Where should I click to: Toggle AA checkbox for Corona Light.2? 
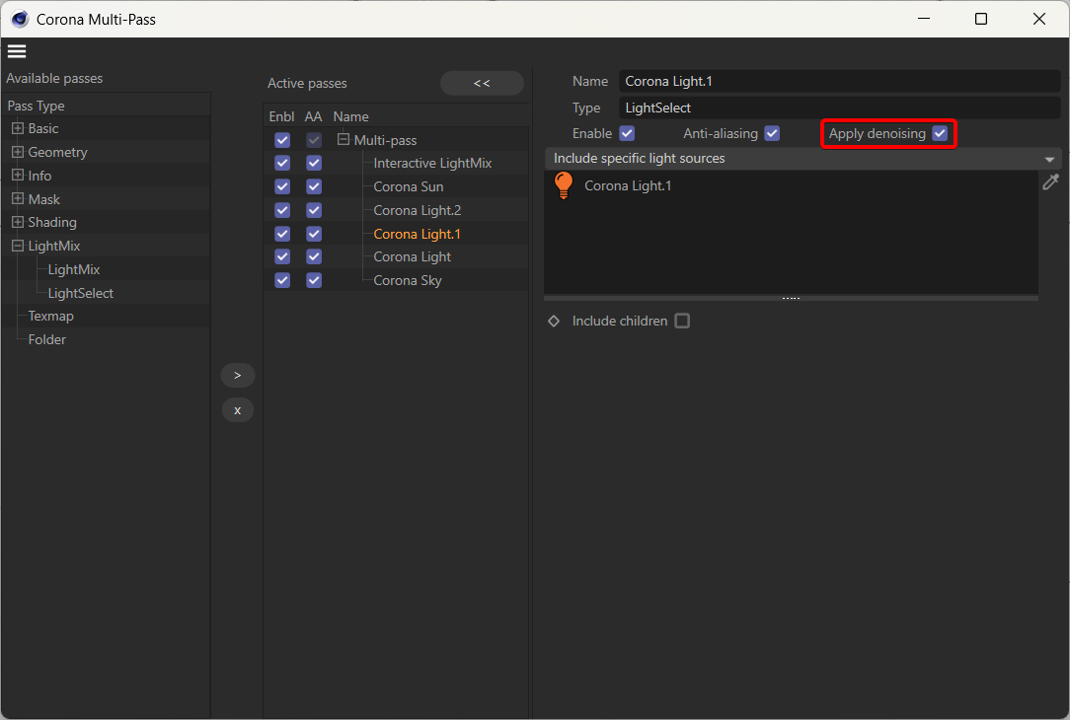(x=314, y=210)
